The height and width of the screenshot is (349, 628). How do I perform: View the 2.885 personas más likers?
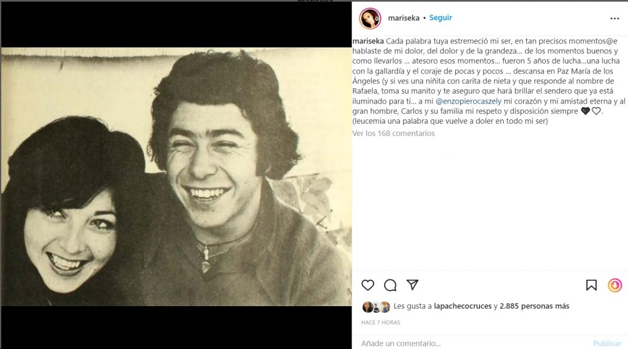[x=534, y=306]
